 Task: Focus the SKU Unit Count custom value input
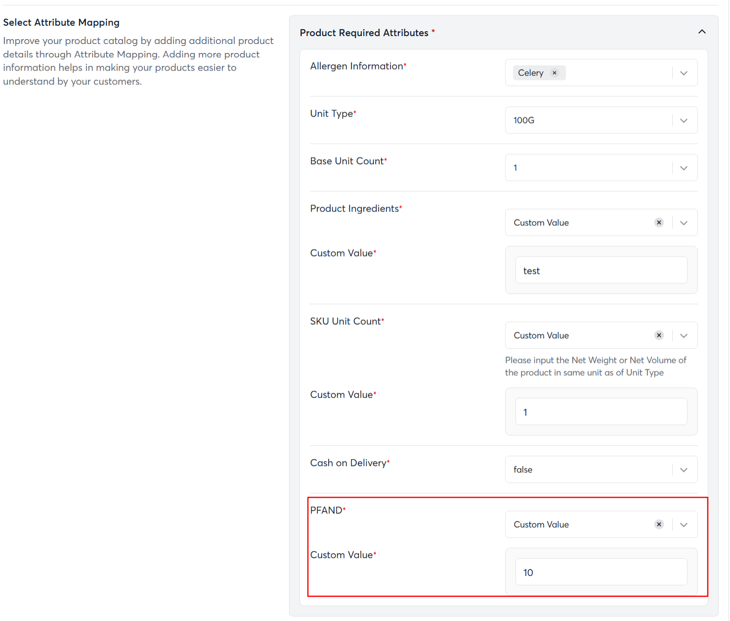(601, 412)
